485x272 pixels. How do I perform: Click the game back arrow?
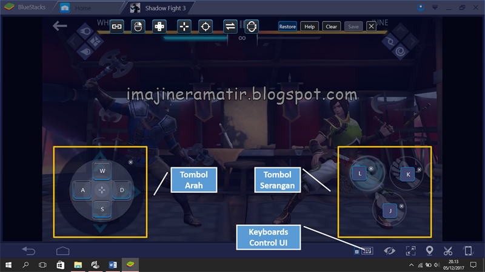[59, 26]
